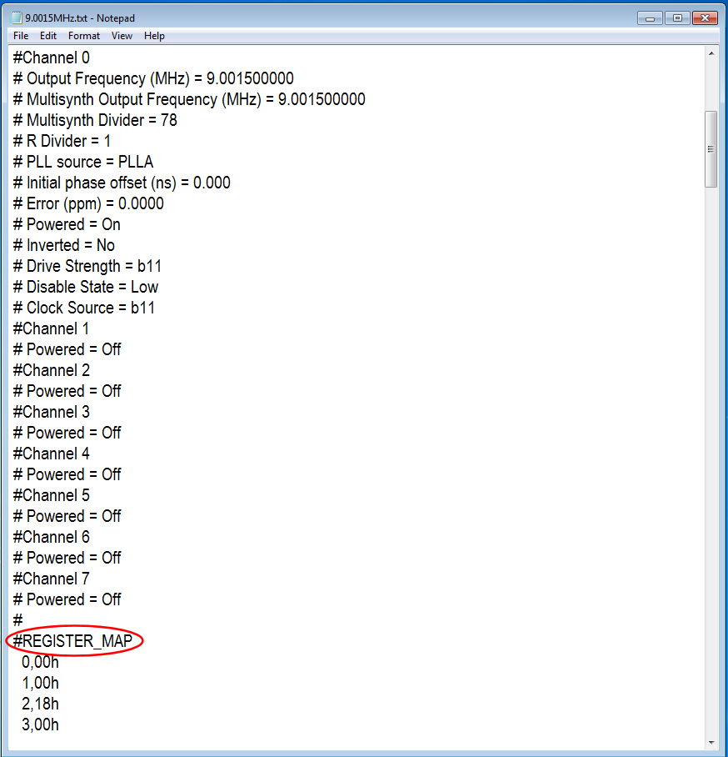Click the scroll down arrow

click(711, 741)
